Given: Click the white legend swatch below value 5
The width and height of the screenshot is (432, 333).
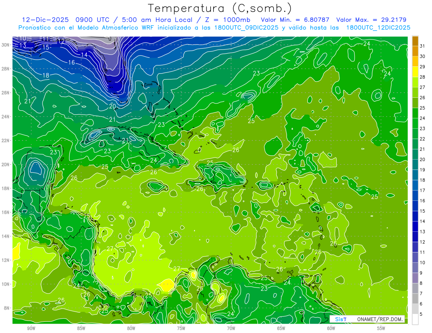Looking at the screenshot, I should click(415, 319).
